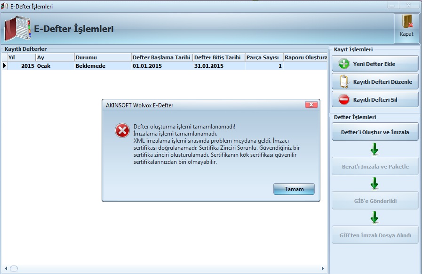Click the 31.01.2015 end date cell

pos(219,66)
